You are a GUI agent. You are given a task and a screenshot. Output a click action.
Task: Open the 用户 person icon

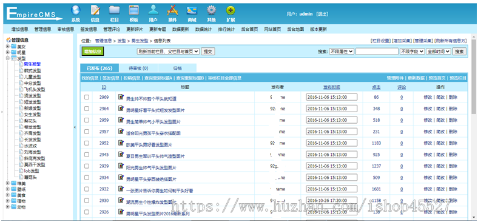click(153, 11)
